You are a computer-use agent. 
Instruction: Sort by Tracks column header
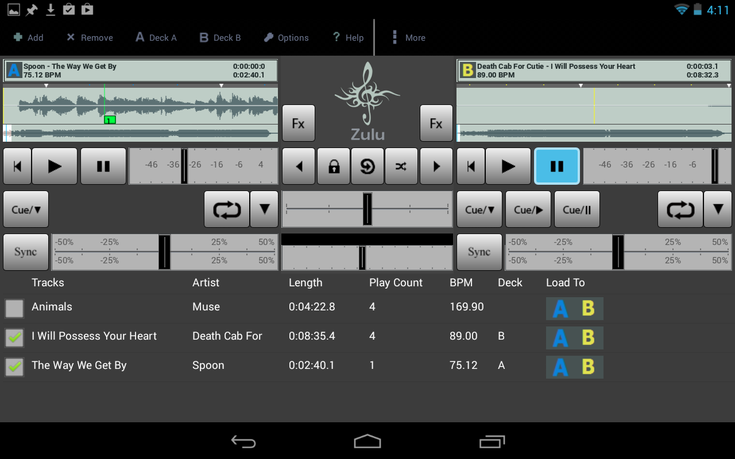(x=48, y=282)
